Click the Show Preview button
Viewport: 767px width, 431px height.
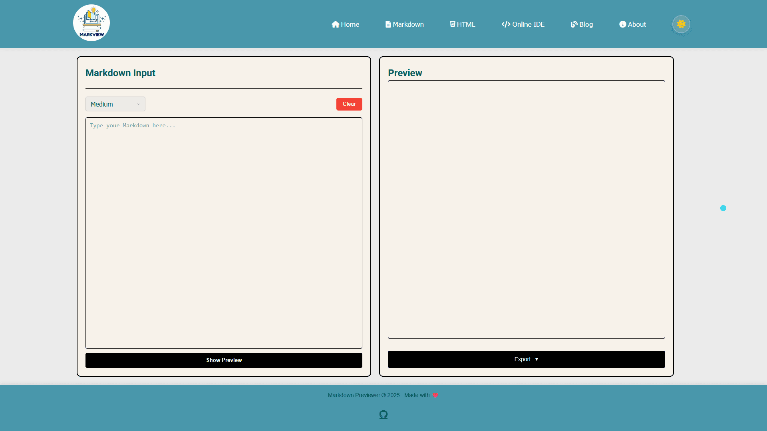click(224, 360)
